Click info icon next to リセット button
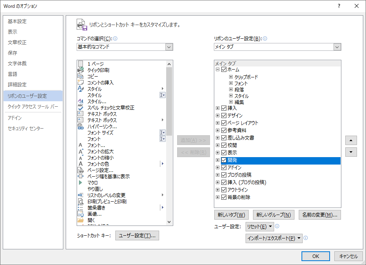The image size is (366, 265). pyautogui.click(x=277, y=226)
